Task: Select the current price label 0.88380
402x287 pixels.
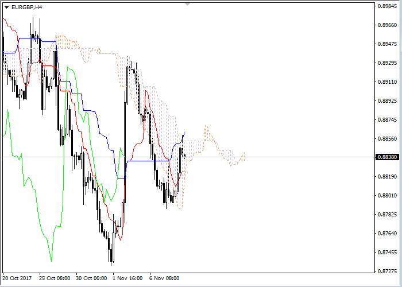Action: coord(387,157)
